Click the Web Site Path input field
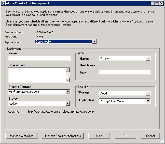The width and height of the screenshot is (165, 144). click(125, 72)
